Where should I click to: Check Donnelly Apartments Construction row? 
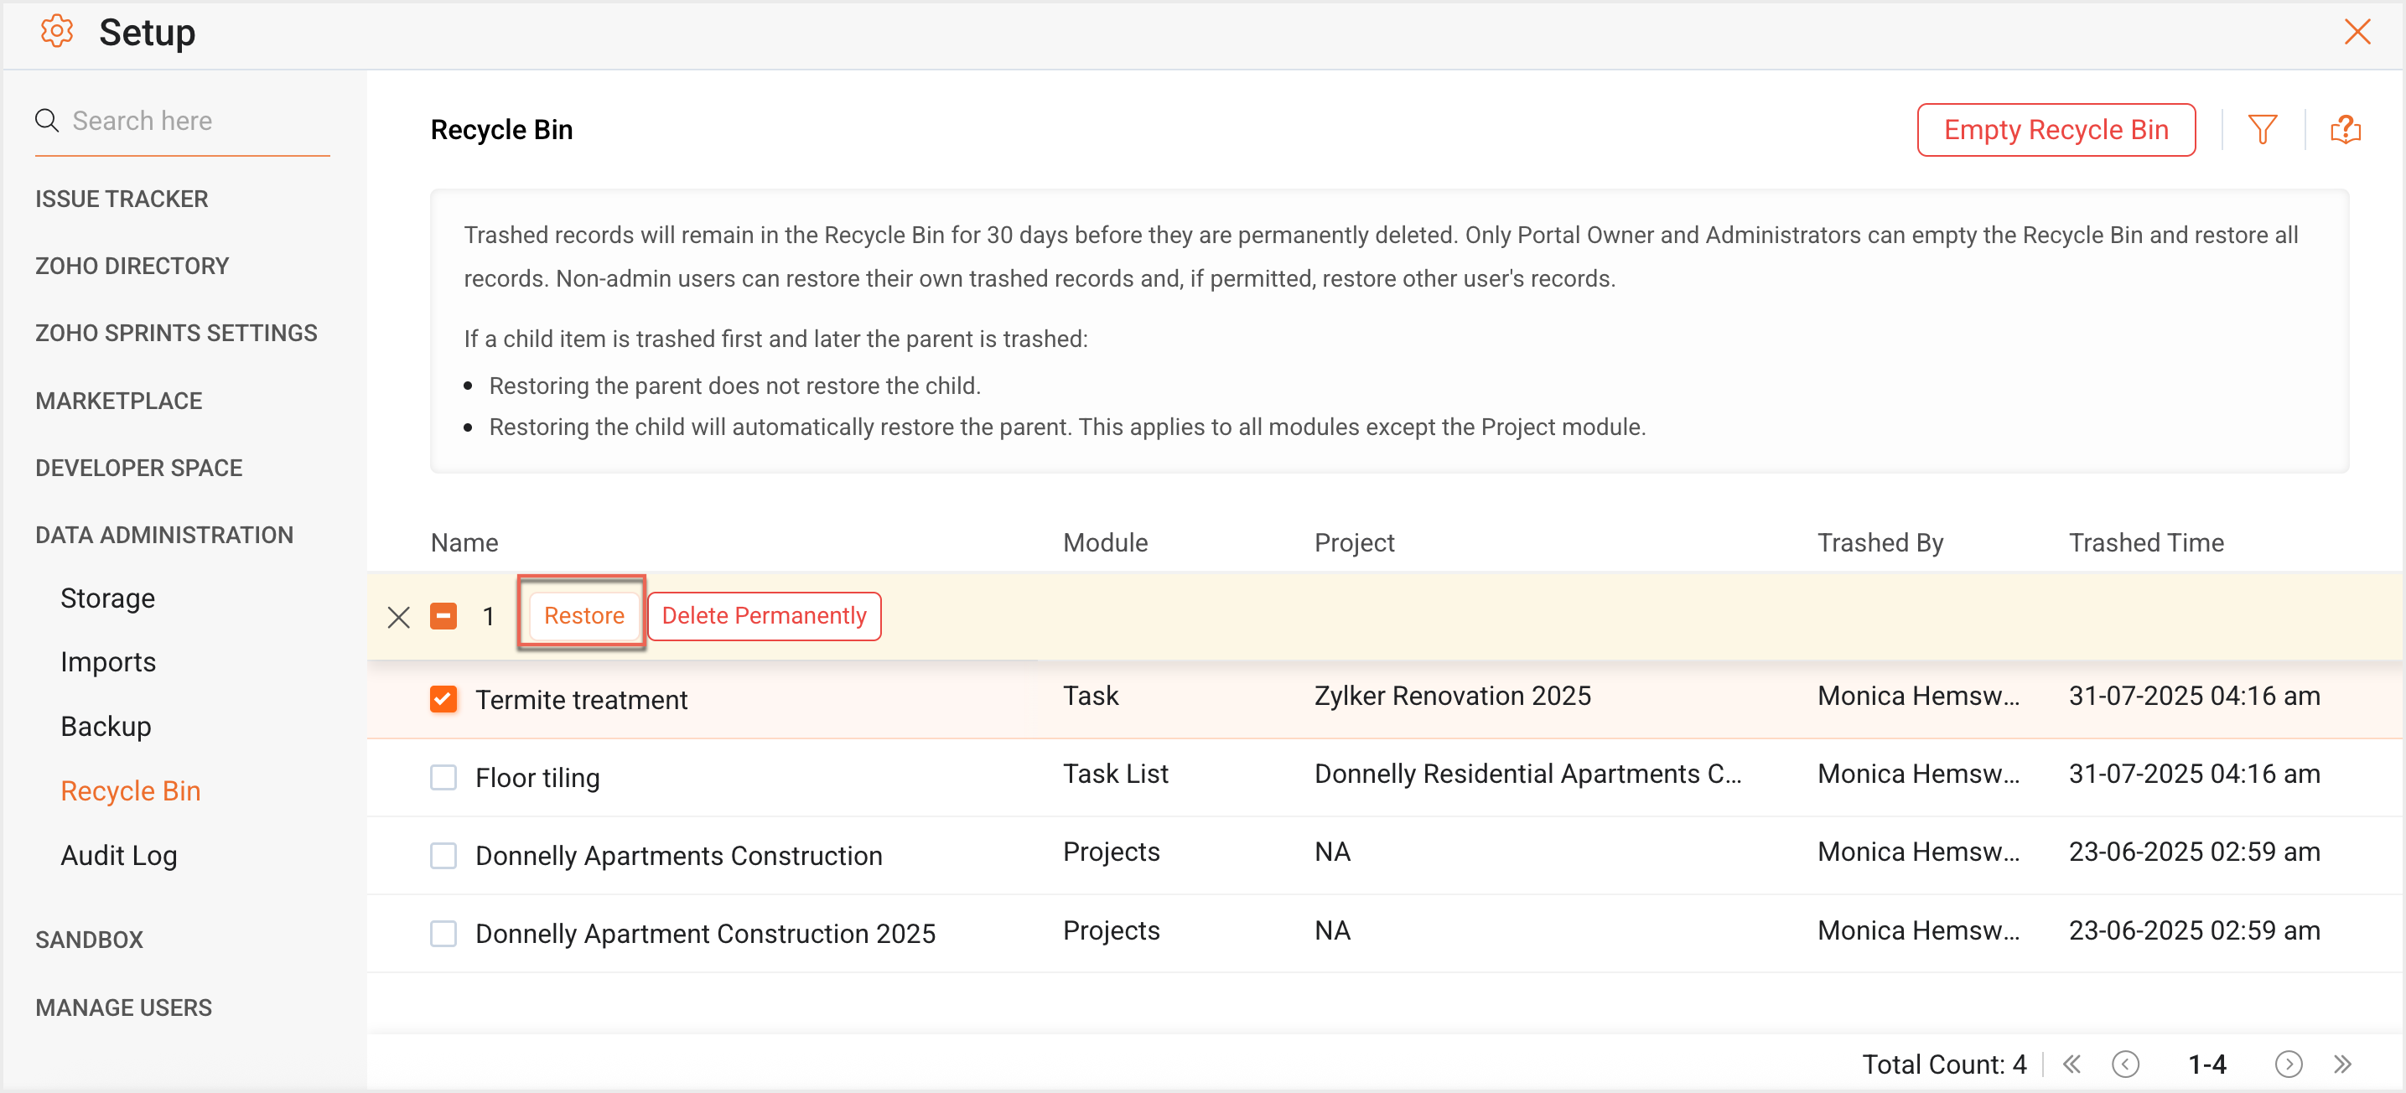[443, 855]
